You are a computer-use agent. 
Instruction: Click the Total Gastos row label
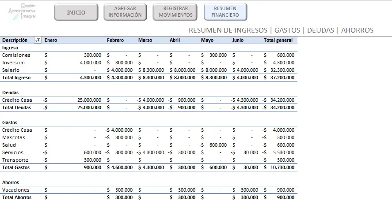click(x=15, y=167)
